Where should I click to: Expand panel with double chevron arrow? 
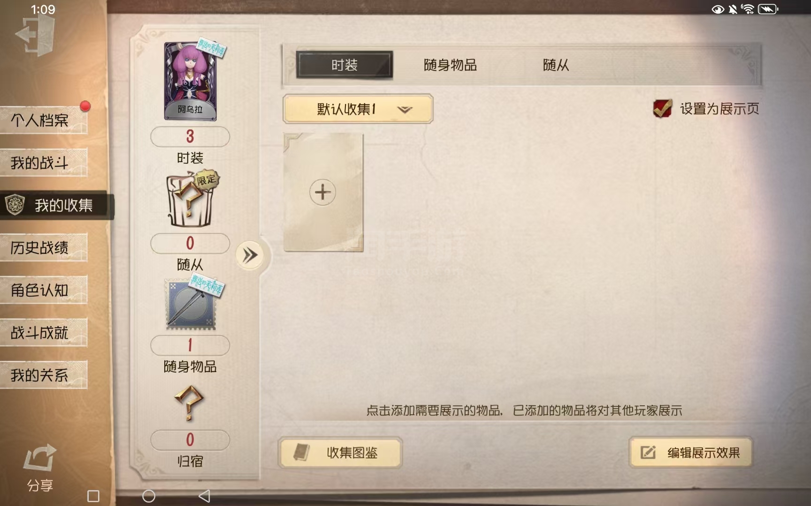click(250, 255)
